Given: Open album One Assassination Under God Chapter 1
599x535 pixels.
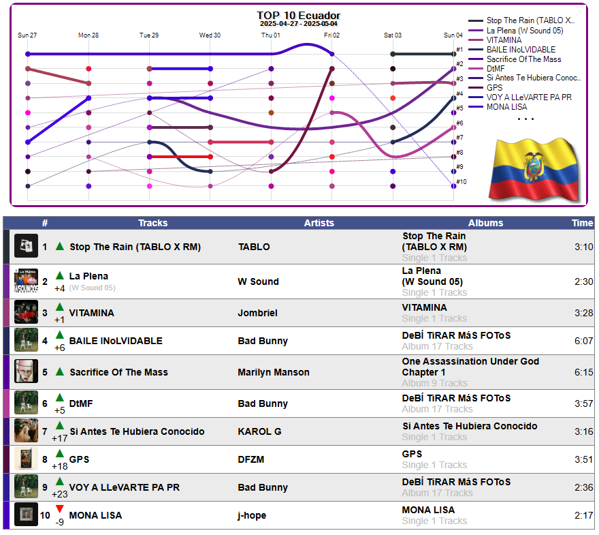Looking at the screenshot, I should coord(470,367).
